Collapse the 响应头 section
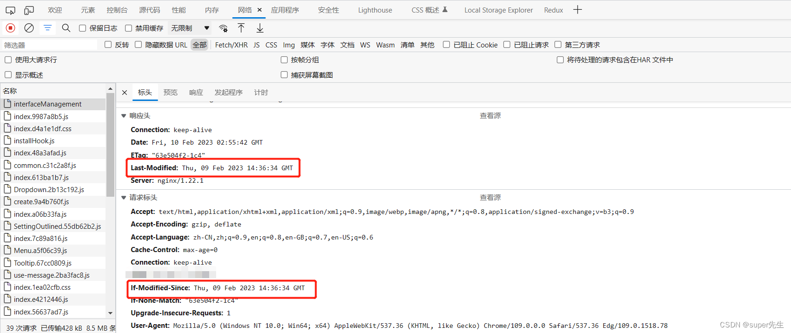 [124, 116]
